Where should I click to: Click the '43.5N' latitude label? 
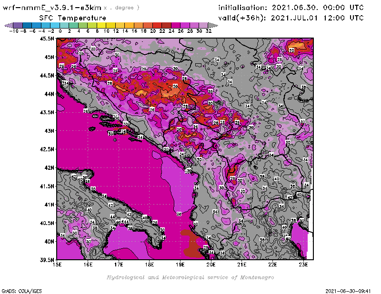pos(47,112)
